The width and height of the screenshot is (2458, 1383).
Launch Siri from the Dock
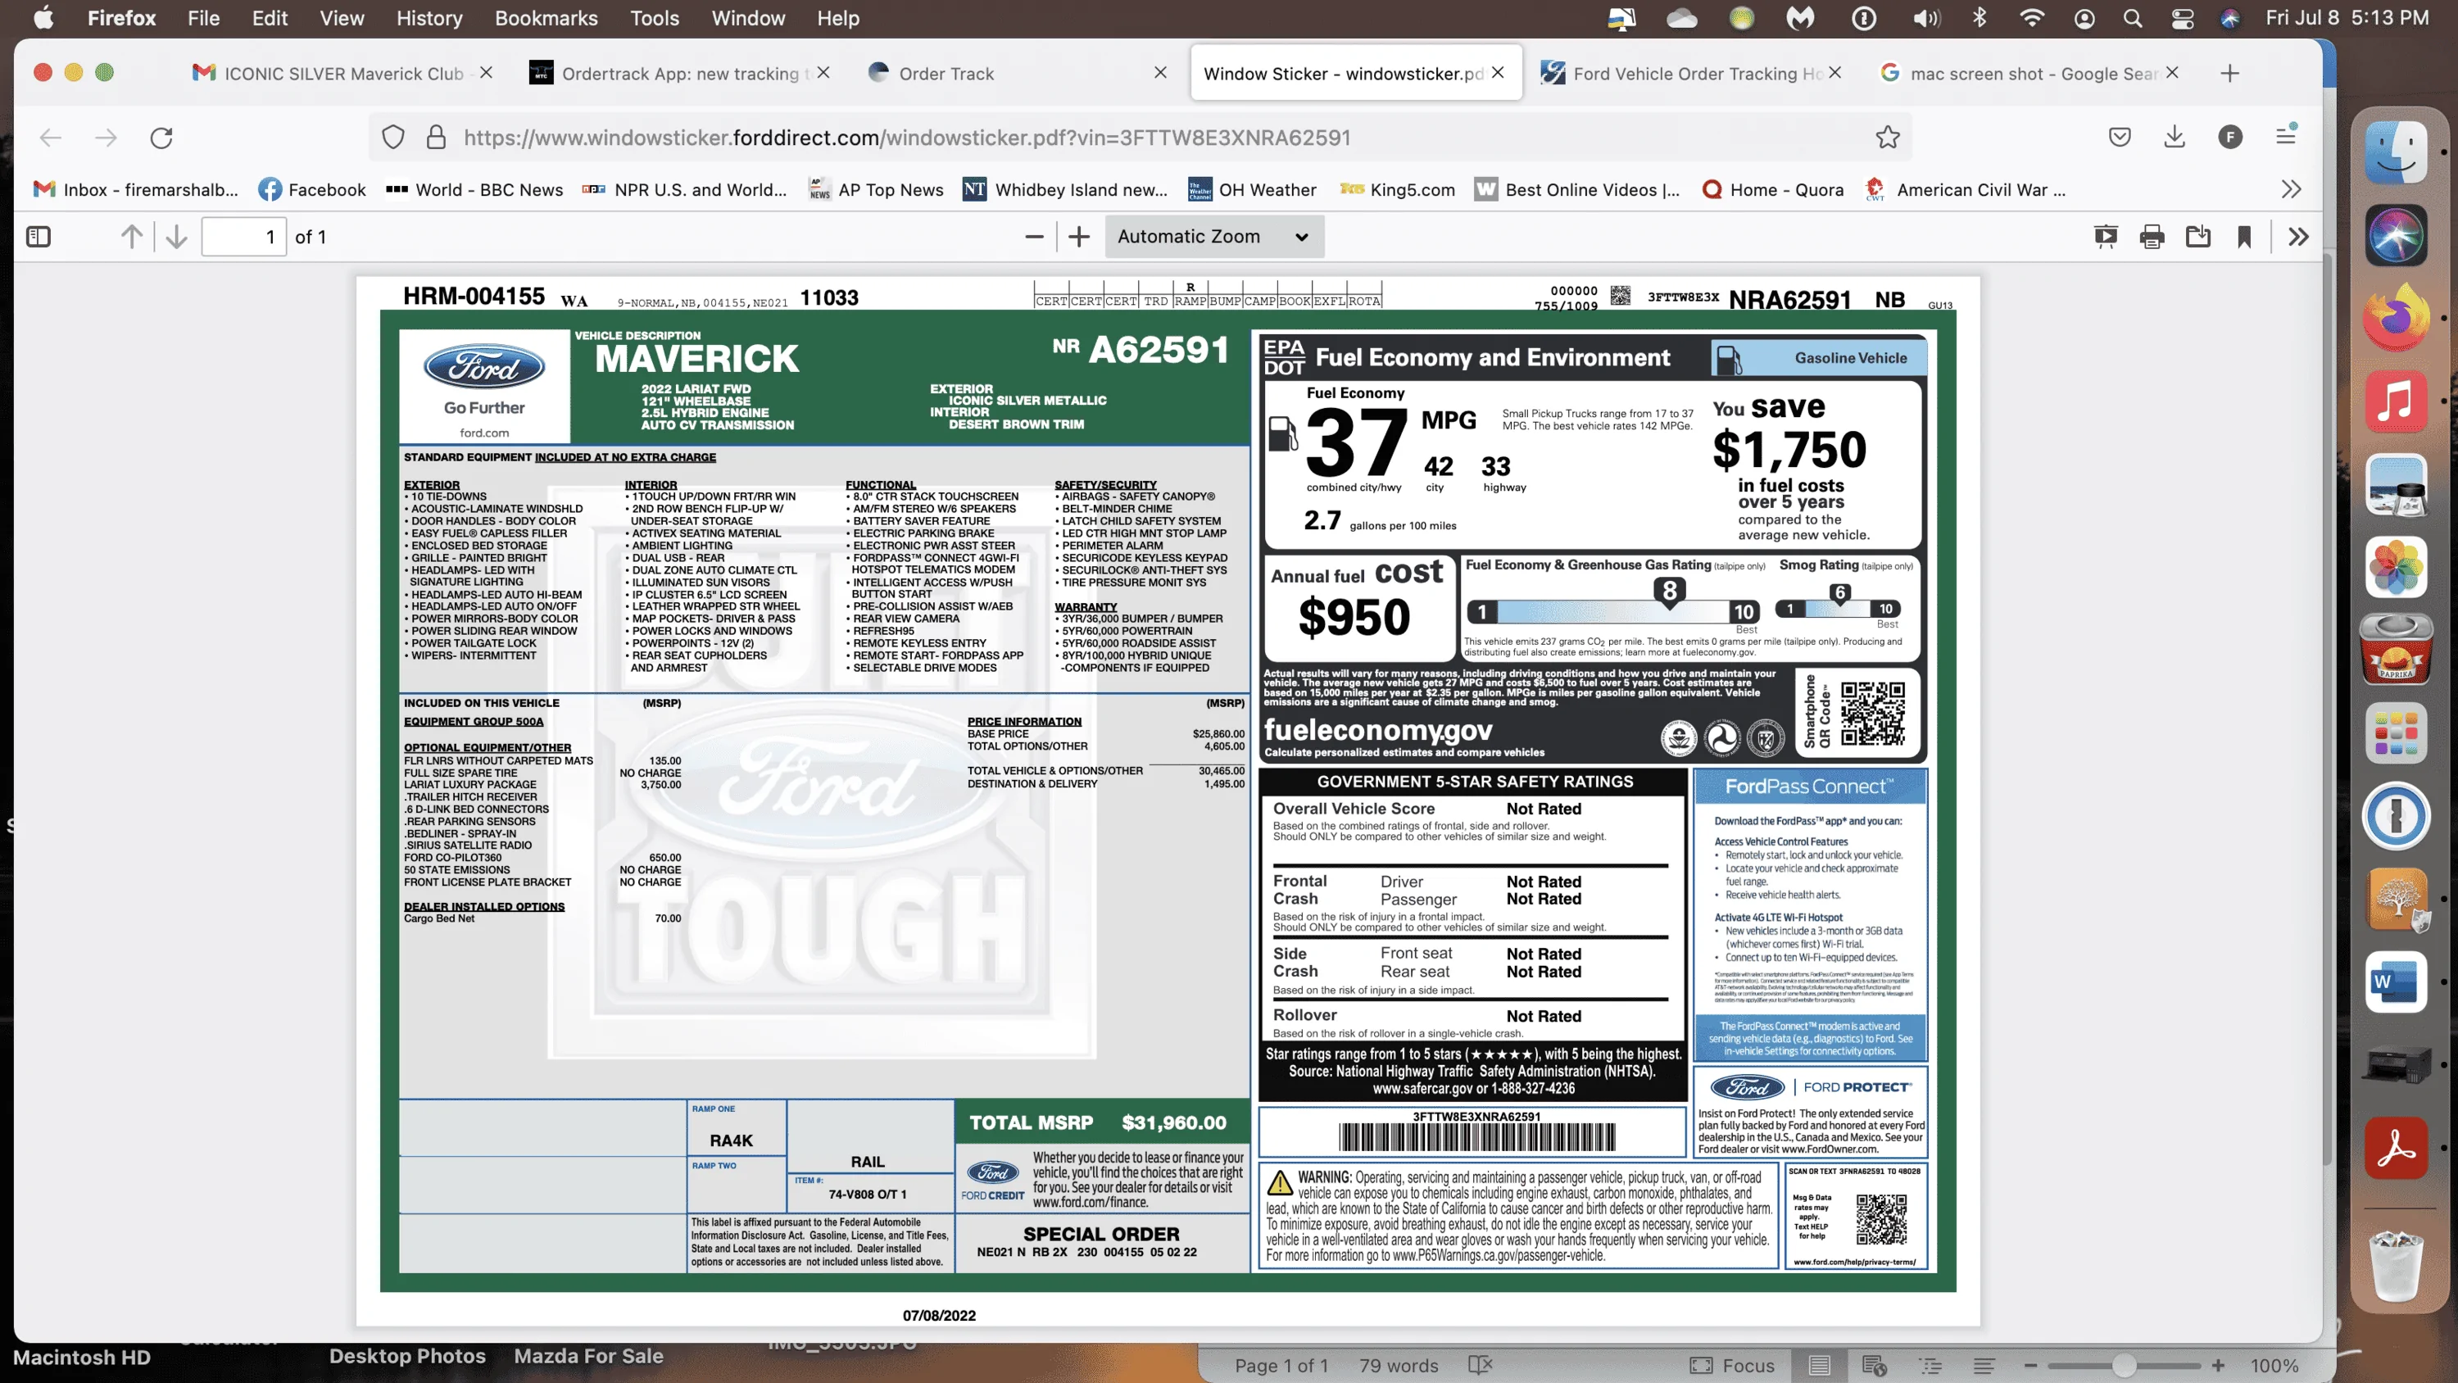2395,236
